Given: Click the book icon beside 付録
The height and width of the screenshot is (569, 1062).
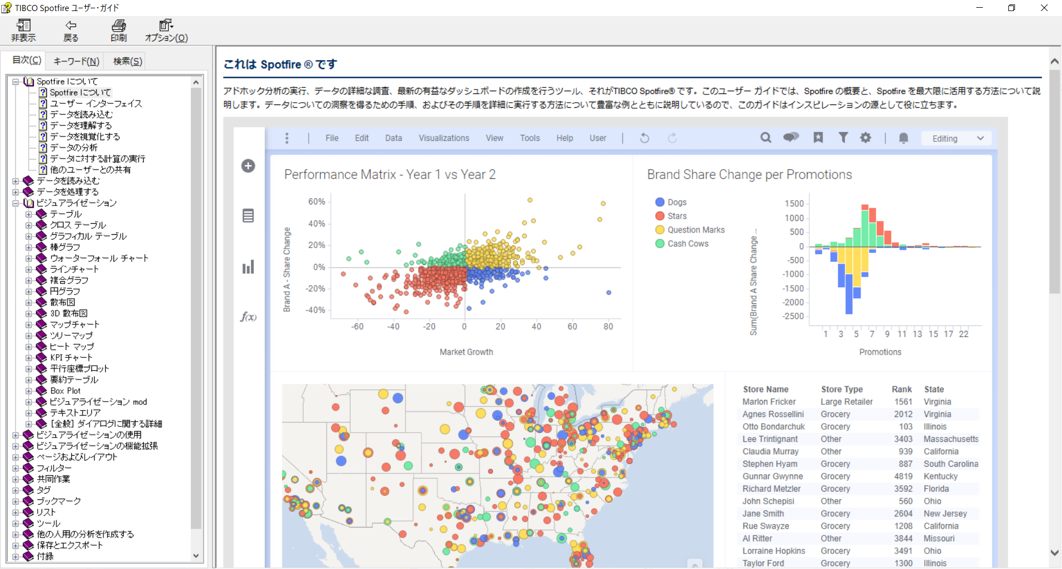Looking at the screenshot, I should tap(28, 556).
